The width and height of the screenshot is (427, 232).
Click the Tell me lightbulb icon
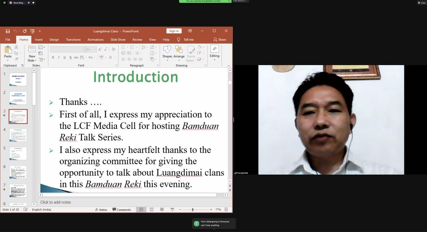[178, 39]
